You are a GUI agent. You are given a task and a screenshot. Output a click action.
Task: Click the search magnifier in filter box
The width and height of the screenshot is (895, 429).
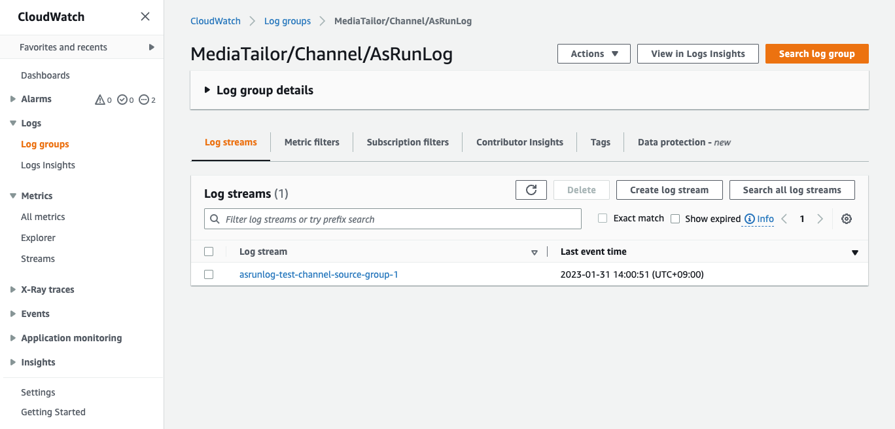pos(215,219)
